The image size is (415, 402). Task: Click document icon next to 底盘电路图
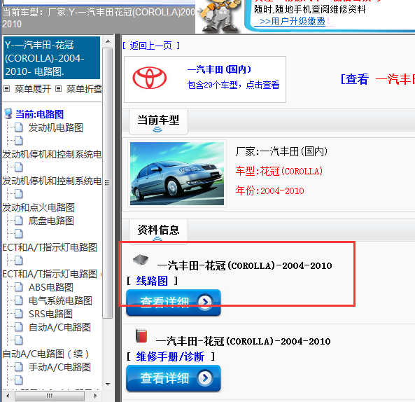[x=18, y=221]
